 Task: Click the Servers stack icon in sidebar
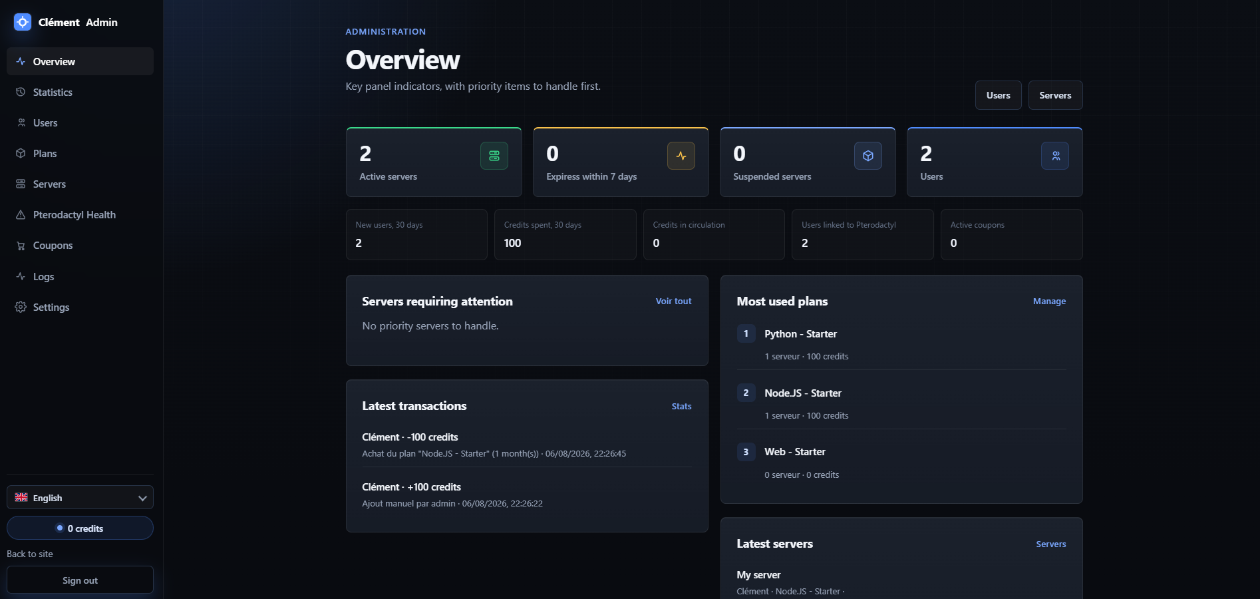[21, 184]
